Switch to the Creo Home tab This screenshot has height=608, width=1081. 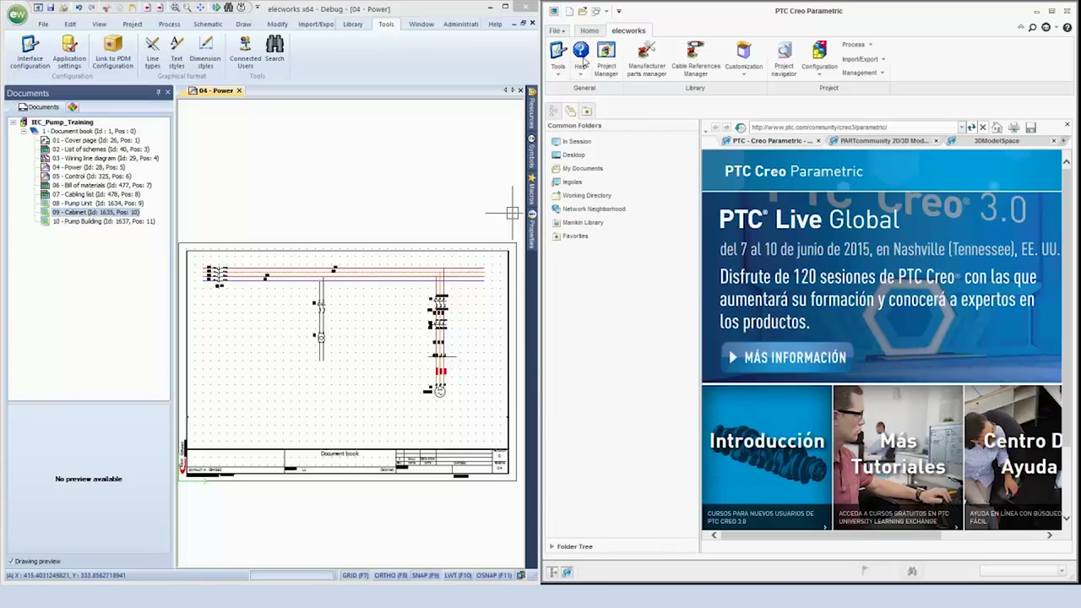[589, 30]
